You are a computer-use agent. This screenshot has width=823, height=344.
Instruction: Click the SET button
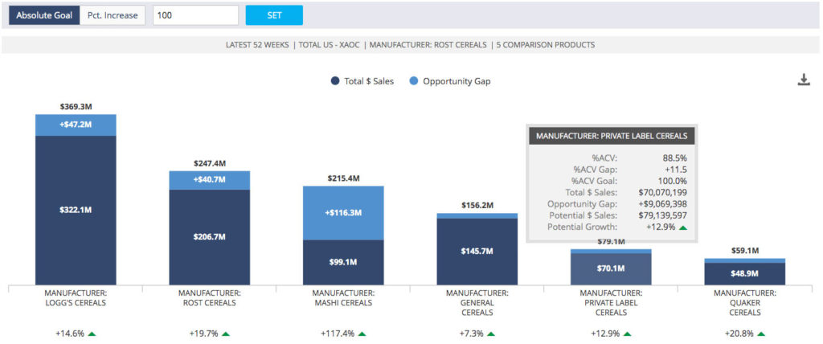click(274, 15)
